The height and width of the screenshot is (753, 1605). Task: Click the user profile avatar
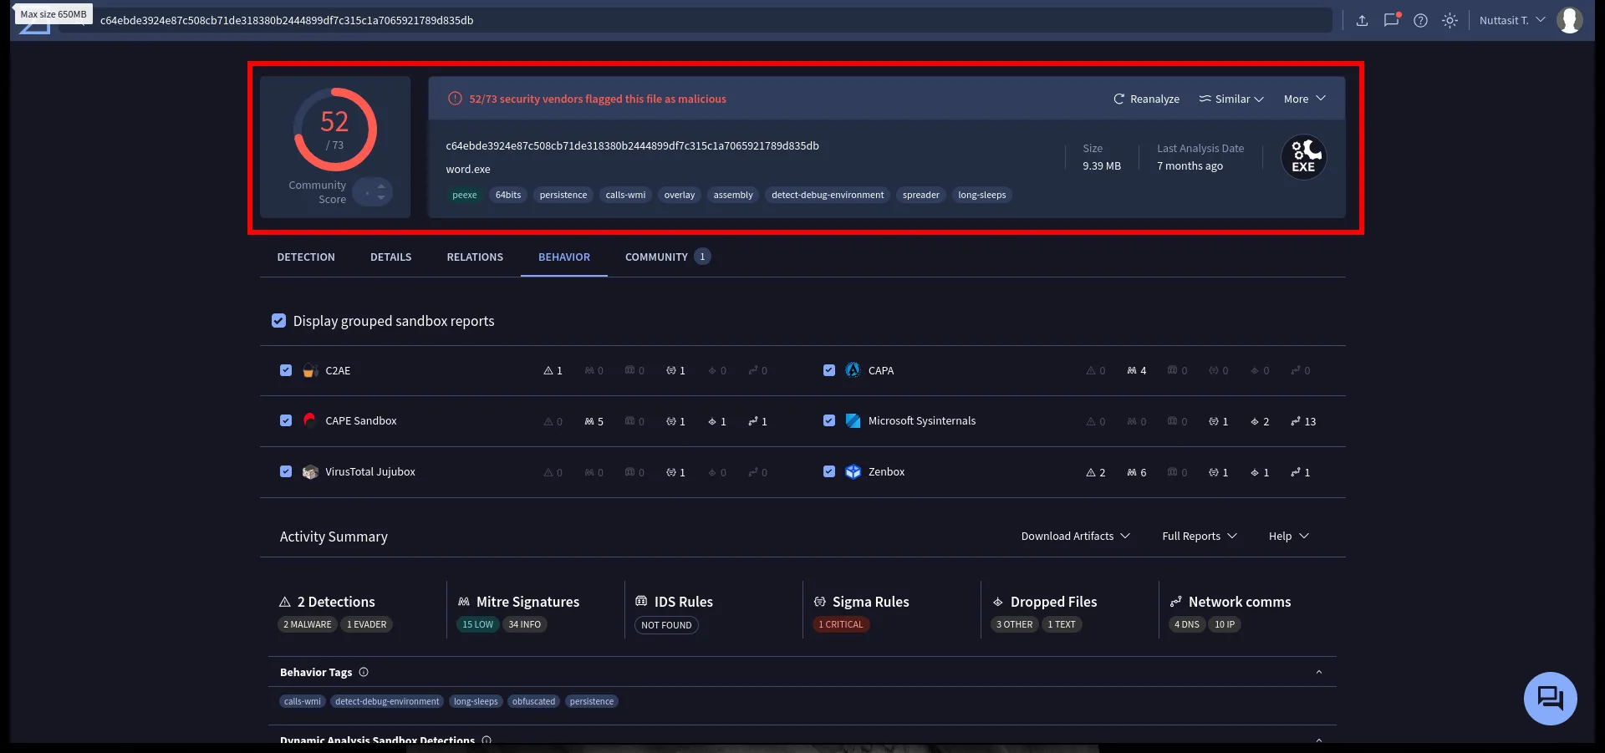pyautogui.click(x=1569, y=21)
